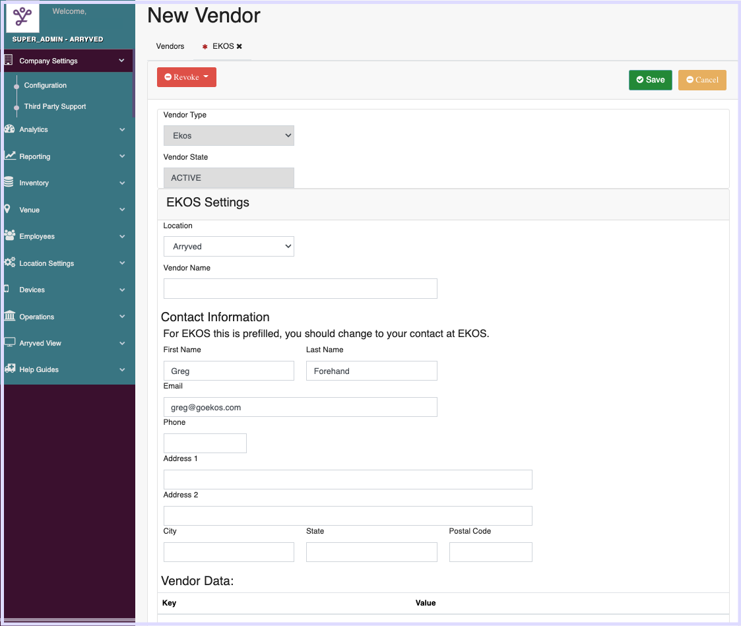Click the Inventory database icon
The height and width of the screenshot is (626, 741).
9,182
